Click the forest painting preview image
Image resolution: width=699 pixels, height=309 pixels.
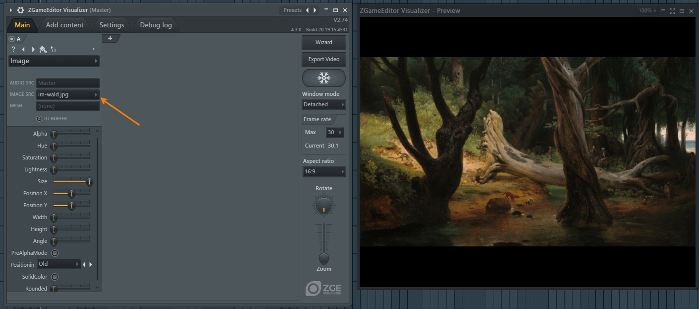(x=527, y=152)
